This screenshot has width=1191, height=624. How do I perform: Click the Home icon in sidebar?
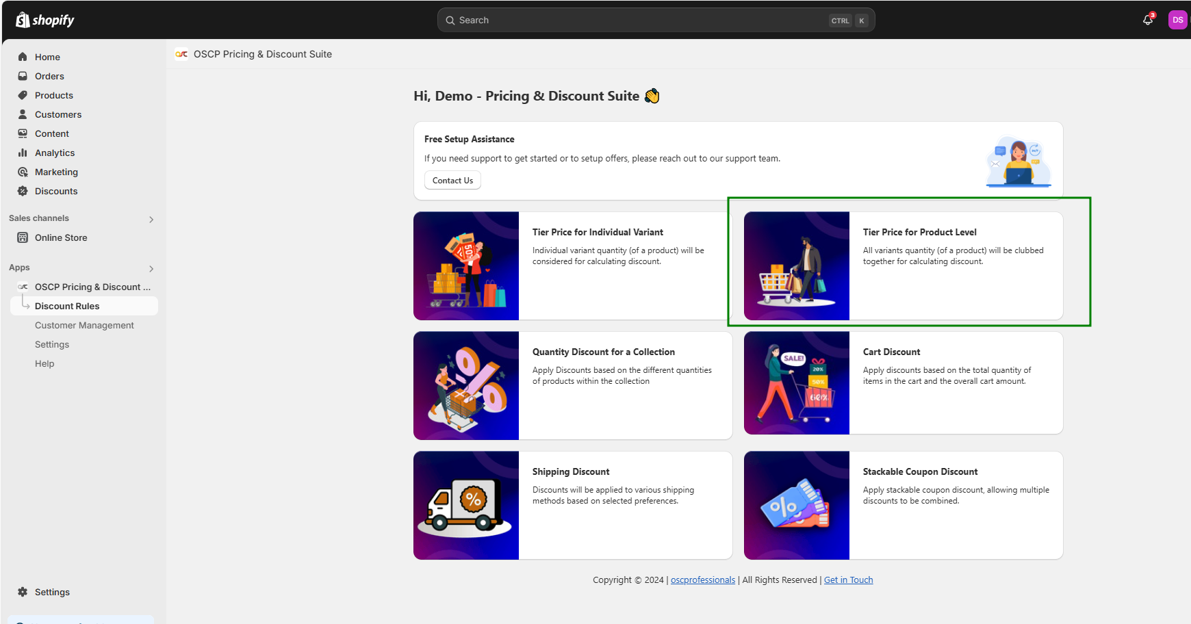tap(23, 57)
